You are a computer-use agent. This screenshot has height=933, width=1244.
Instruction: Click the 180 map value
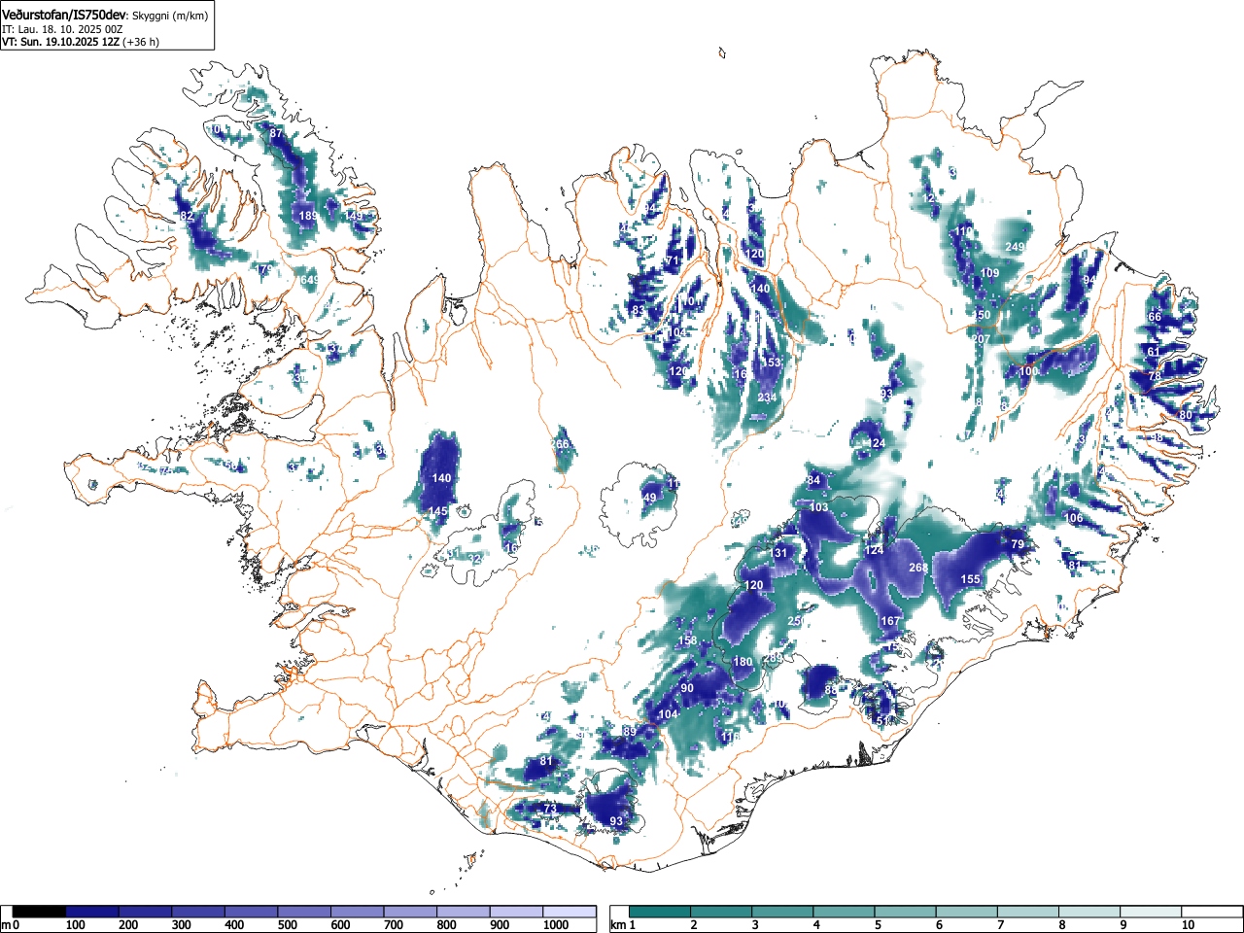click(x=743, y=662)
